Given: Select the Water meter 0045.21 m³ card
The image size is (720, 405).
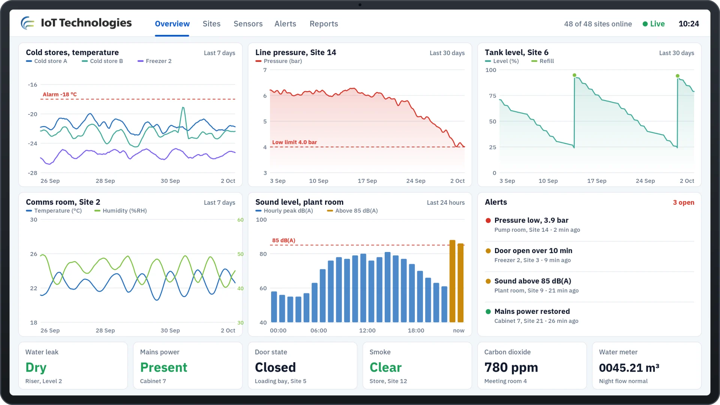Looking at the screenshot, I should (647, 366).
